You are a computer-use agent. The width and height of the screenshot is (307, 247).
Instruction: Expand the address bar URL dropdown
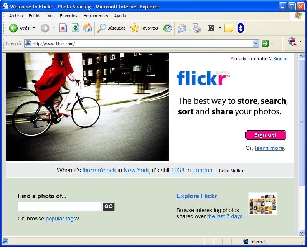click(x=256, y=44)
